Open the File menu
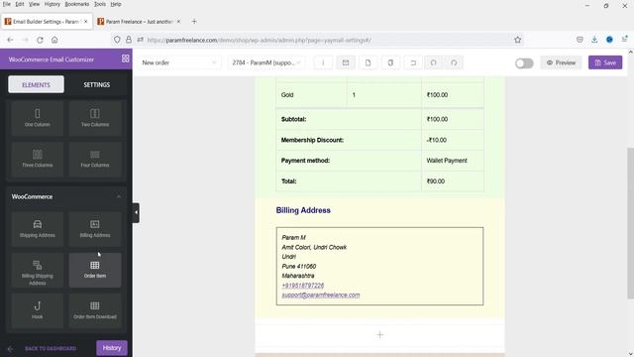This screenshot has height=357, width=634. point(7,4)
